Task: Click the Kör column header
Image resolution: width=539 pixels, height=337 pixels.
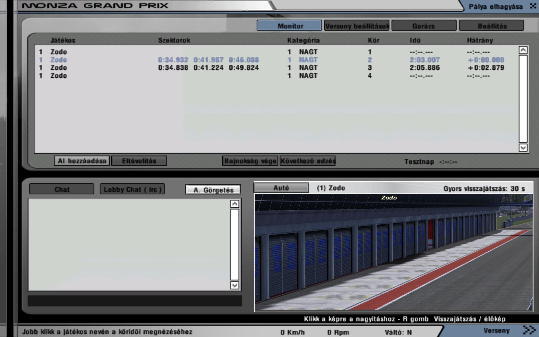Action: point(373,40)
